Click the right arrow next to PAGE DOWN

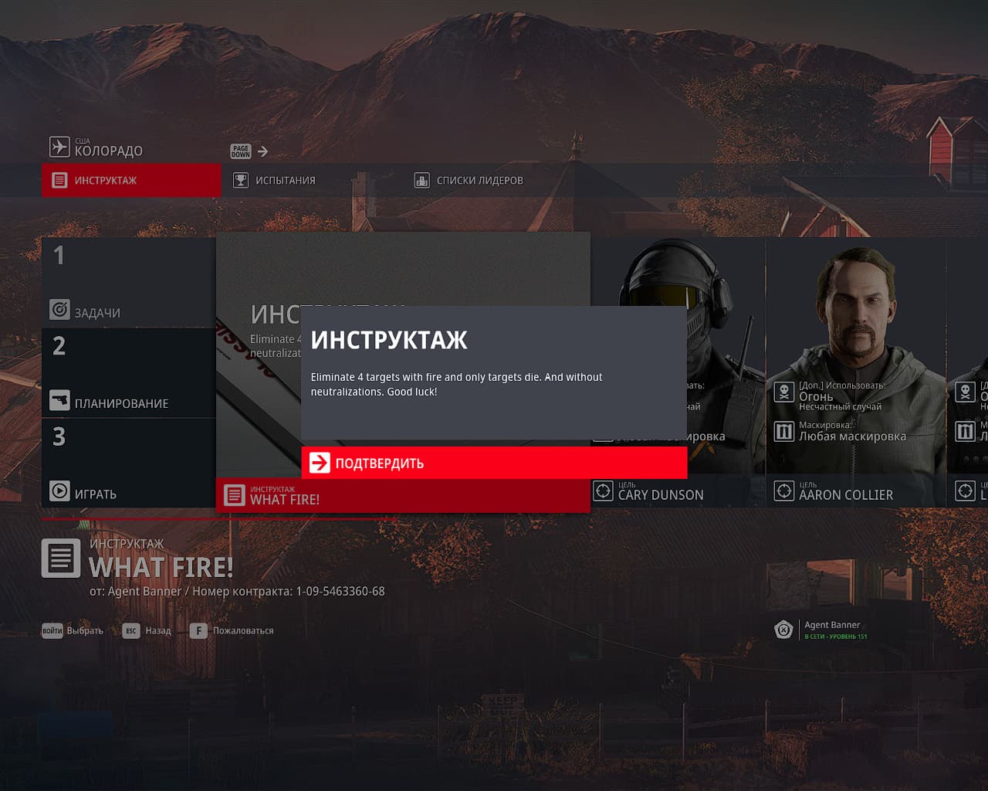tap(263, 151)
